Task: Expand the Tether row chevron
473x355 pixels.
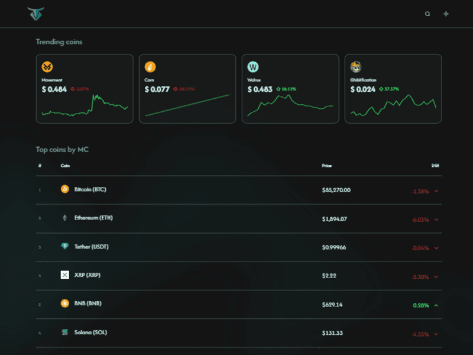Action: coord(436,248)
